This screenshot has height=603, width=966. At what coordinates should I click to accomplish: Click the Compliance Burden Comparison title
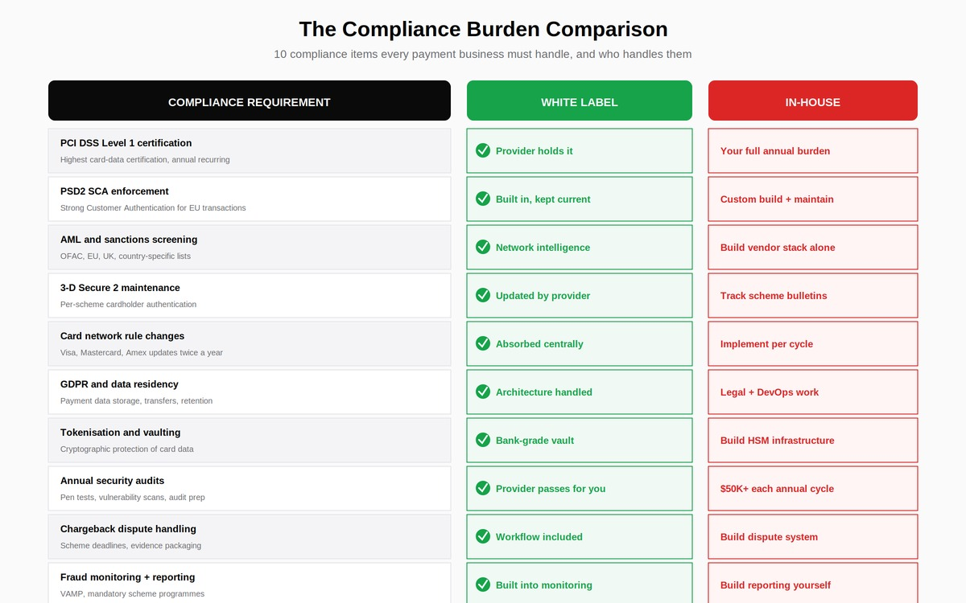[x=483, y=29]
